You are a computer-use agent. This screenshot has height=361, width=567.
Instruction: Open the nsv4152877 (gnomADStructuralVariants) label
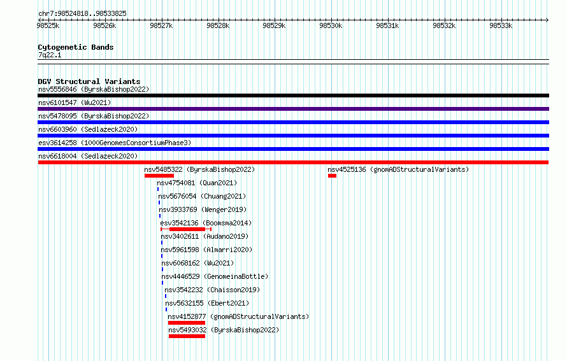[239, 316]
